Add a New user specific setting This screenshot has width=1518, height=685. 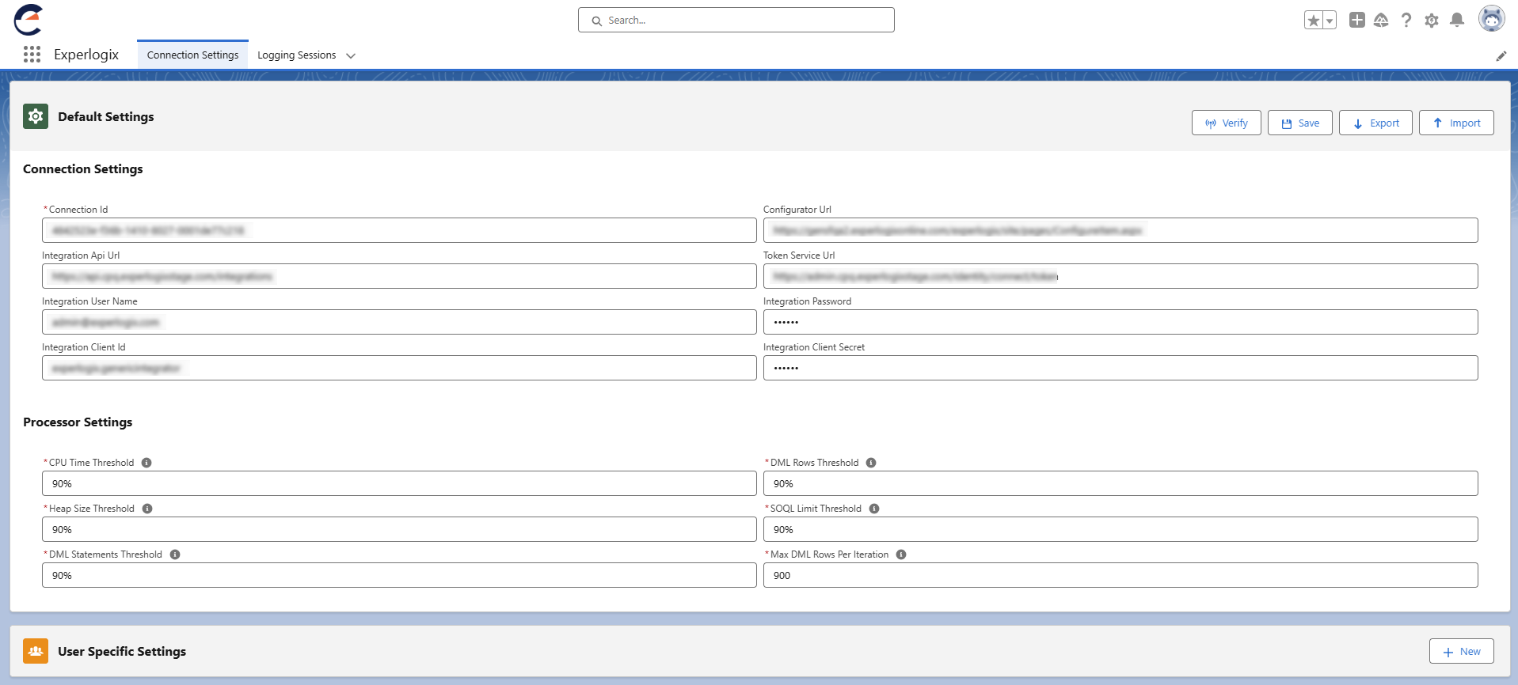[1462, 651]
